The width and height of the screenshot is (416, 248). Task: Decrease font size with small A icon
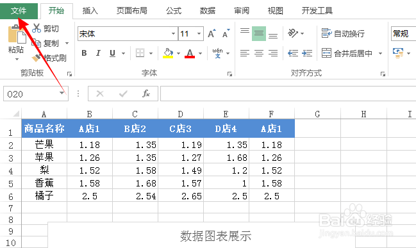pos(226,34)
